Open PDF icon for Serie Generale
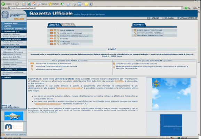 click(51, 30)
